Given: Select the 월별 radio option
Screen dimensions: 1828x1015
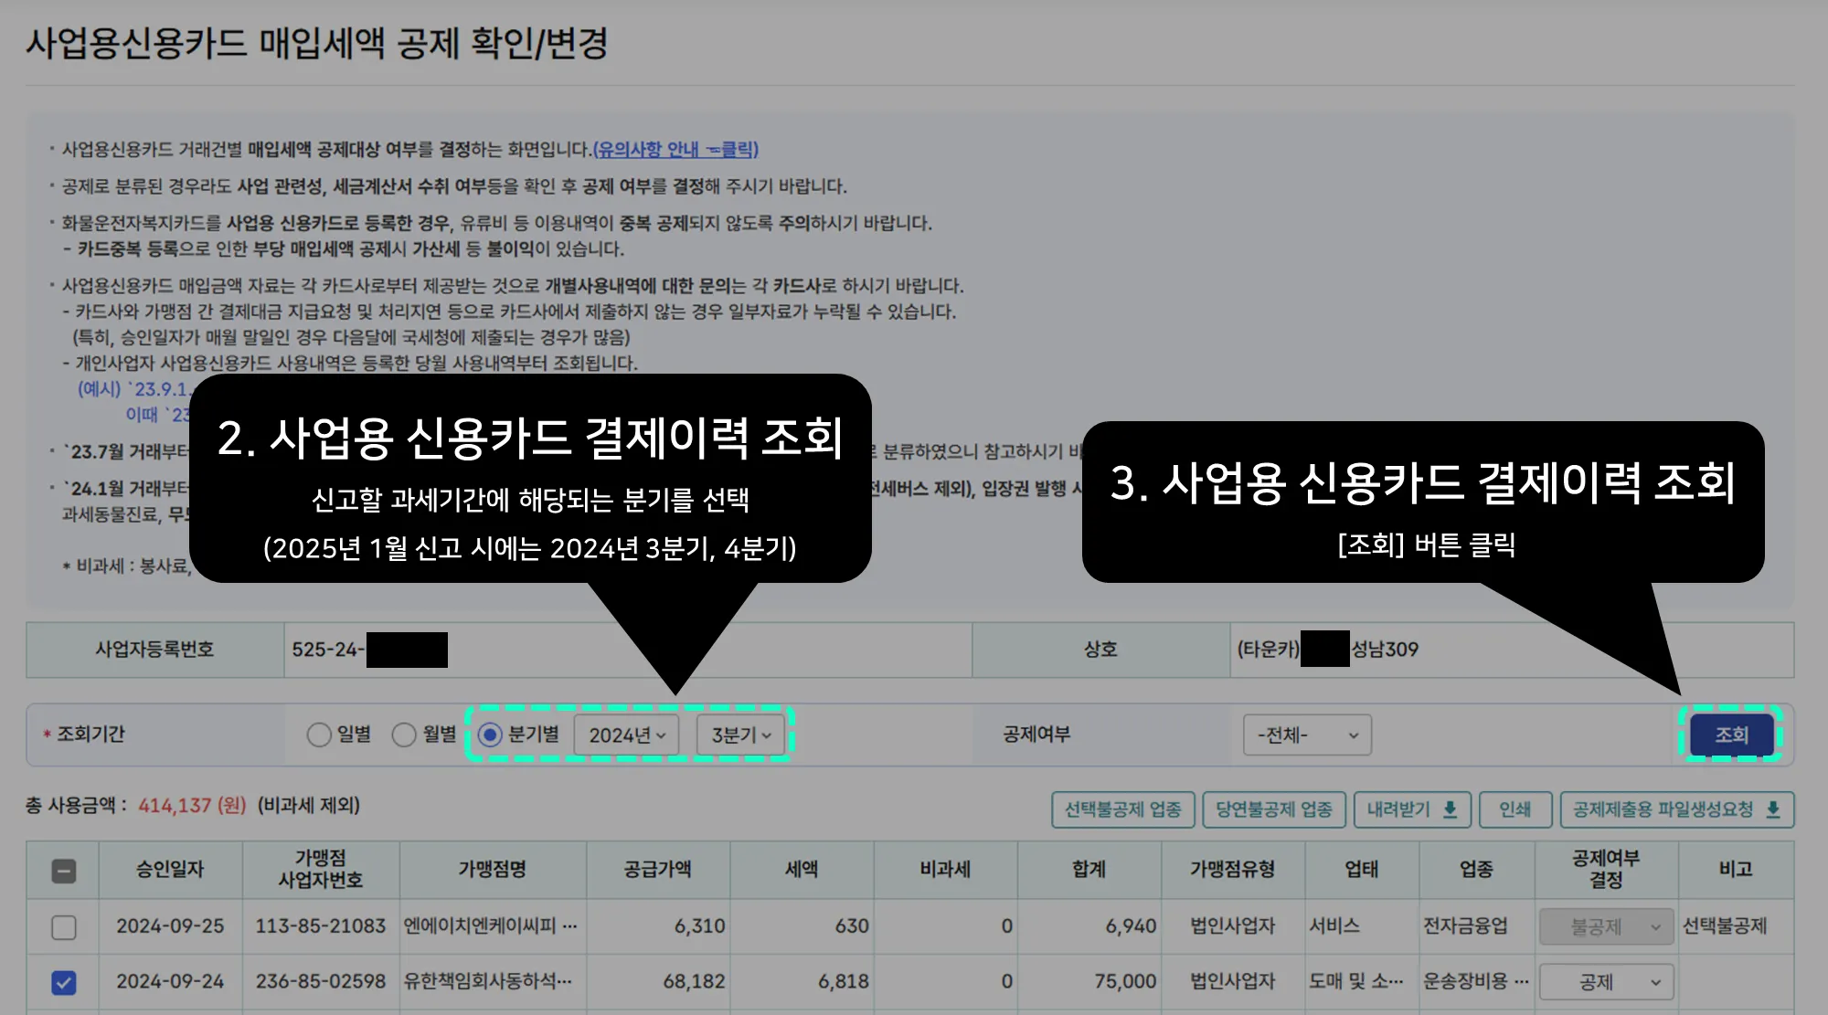Looking at the screenshot, I should 404,735.
